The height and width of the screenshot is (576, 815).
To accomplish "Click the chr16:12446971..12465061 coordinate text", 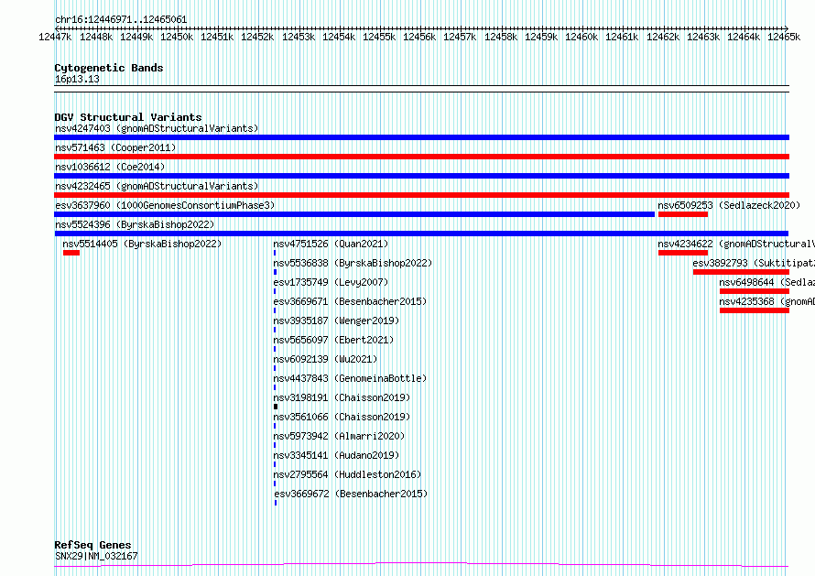I will [121, 20].
